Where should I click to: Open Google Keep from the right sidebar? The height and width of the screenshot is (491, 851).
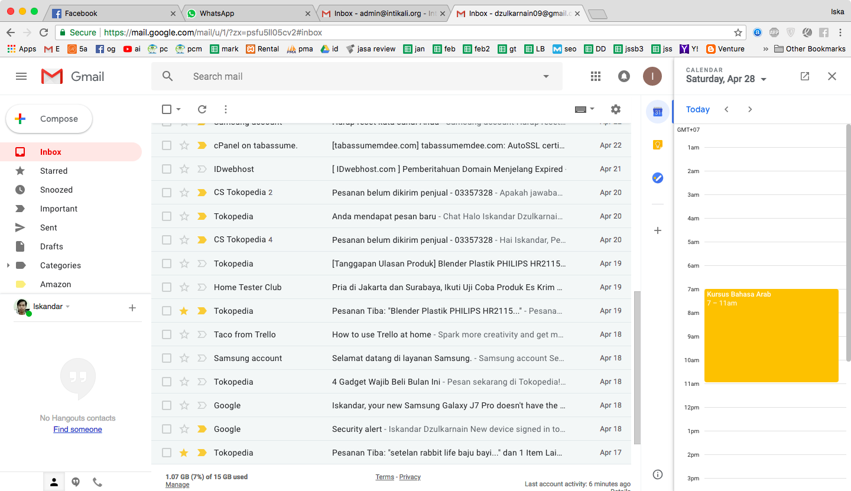pyautogui.click(x=657, y=145)
